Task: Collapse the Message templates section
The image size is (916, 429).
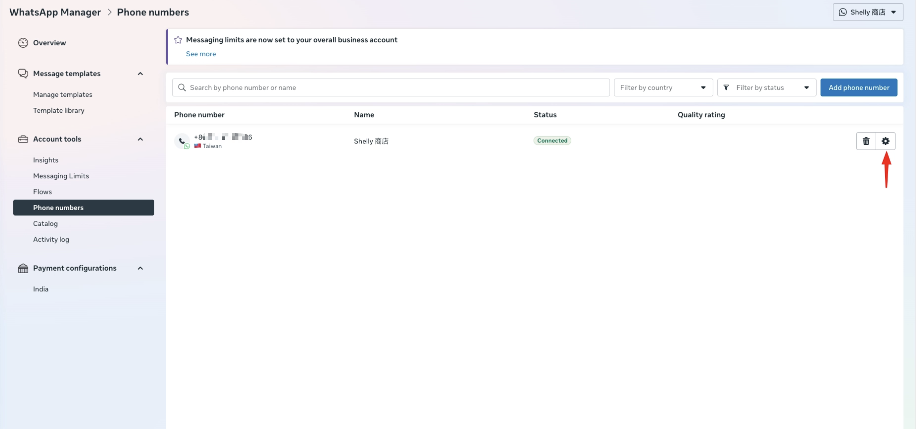Action: coord(140,73)
